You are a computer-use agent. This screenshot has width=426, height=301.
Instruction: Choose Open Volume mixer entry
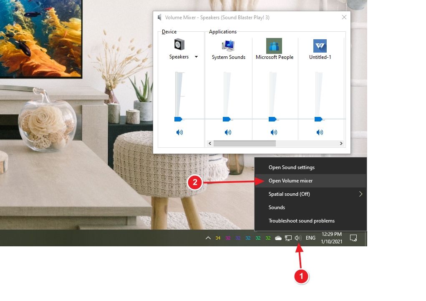(291, 181)
